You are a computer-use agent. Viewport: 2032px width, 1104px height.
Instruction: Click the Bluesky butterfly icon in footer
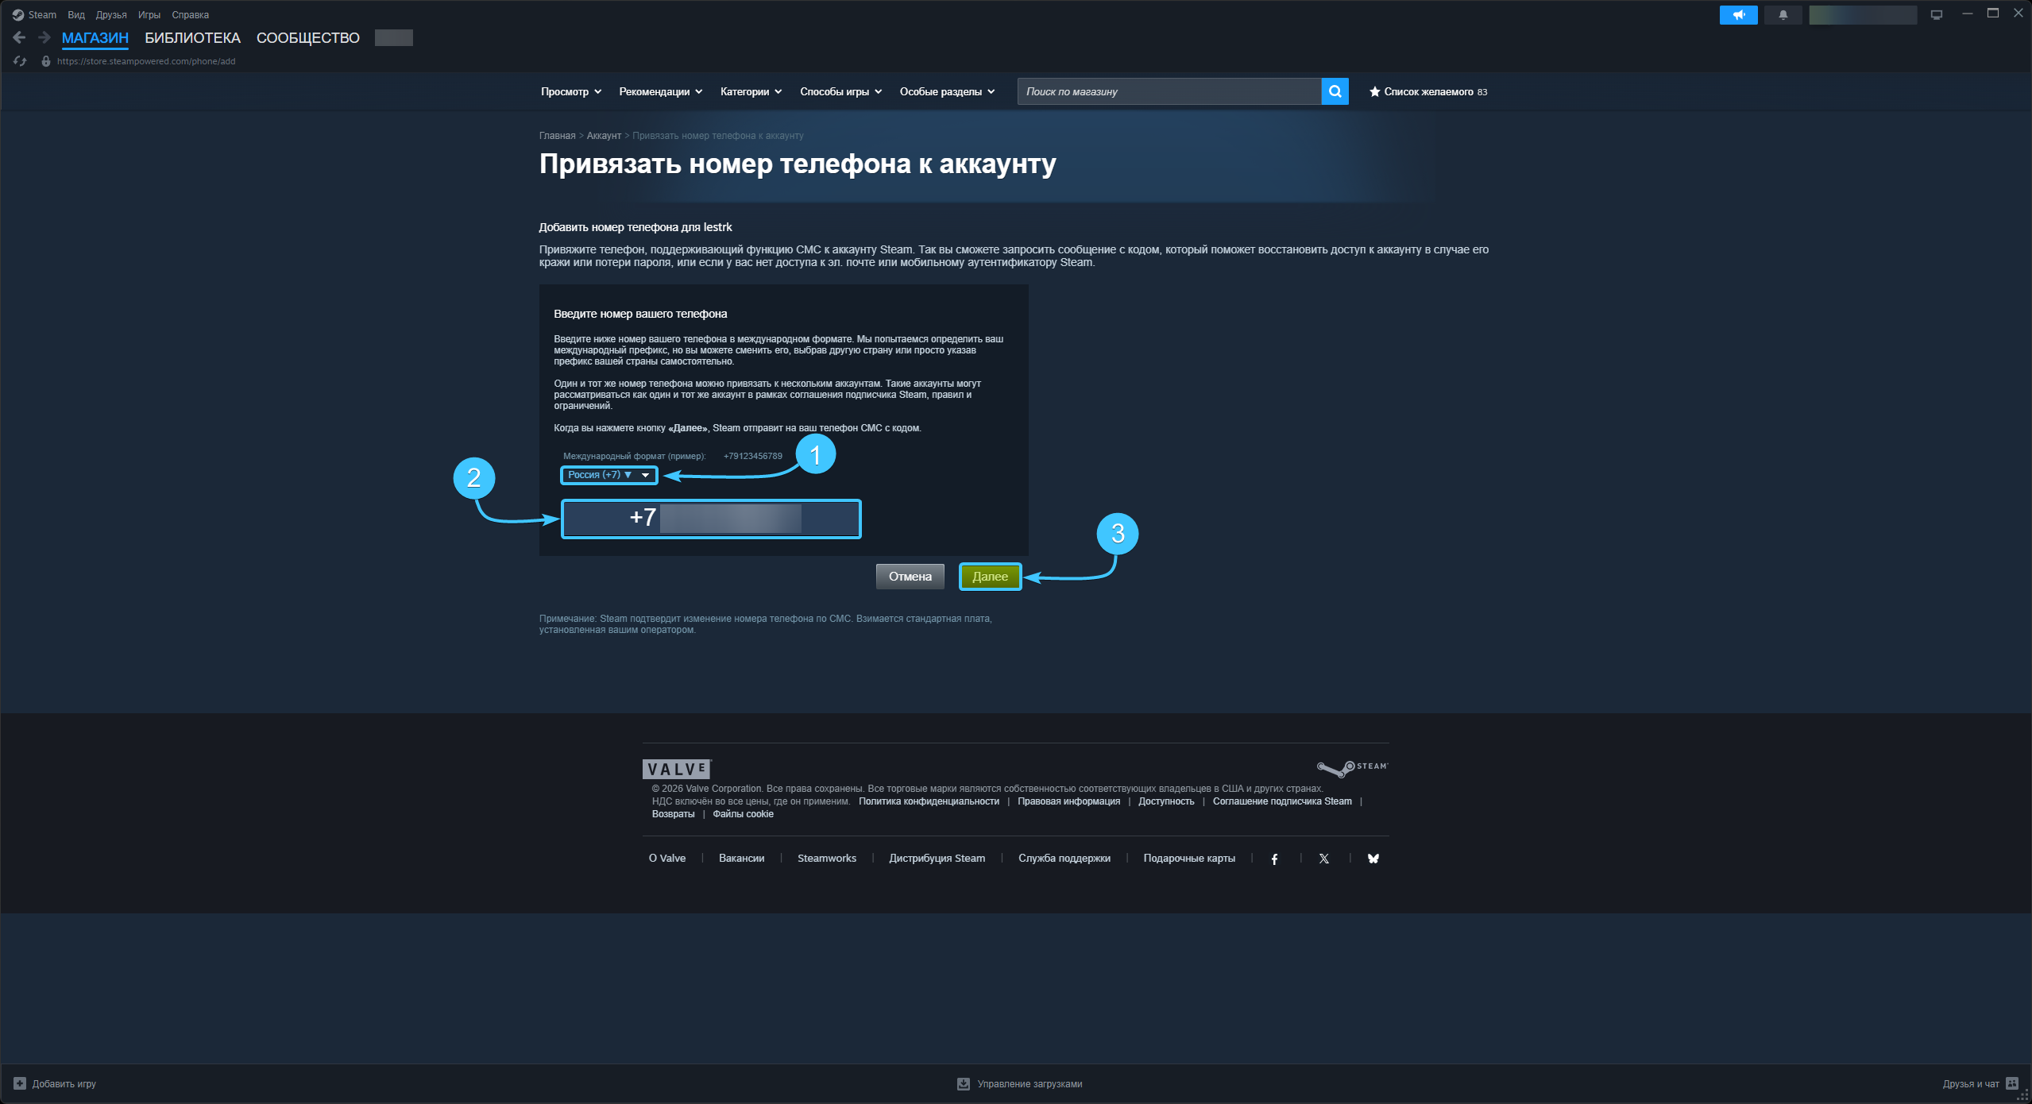pyautogui.click(x=1373, y=859)
